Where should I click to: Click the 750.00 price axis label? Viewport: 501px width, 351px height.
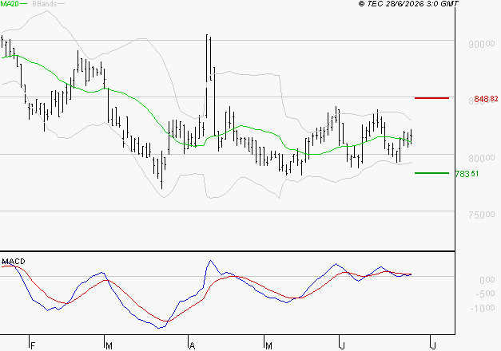pos(482,215)
